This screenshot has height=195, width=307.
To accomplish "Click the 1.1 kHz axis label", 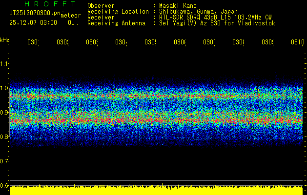I will [4, 63].
